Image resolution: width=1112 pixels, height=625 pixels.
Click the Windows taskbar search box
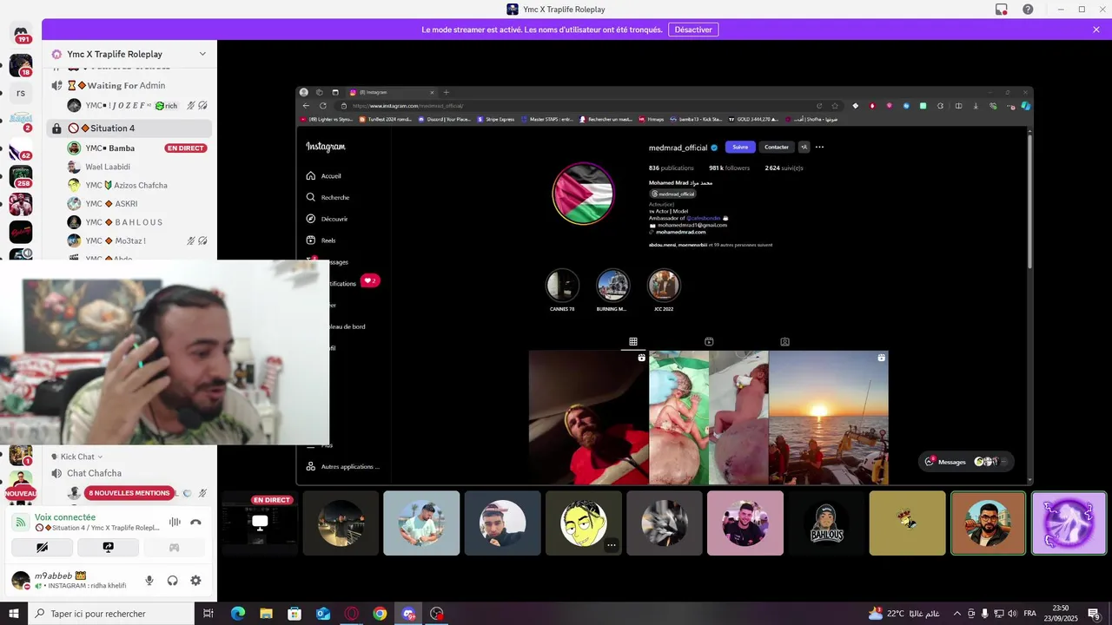point(111,614)
